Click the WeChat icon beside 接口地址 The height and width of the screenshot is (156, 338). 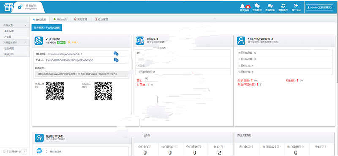click(x=116, y=54)
